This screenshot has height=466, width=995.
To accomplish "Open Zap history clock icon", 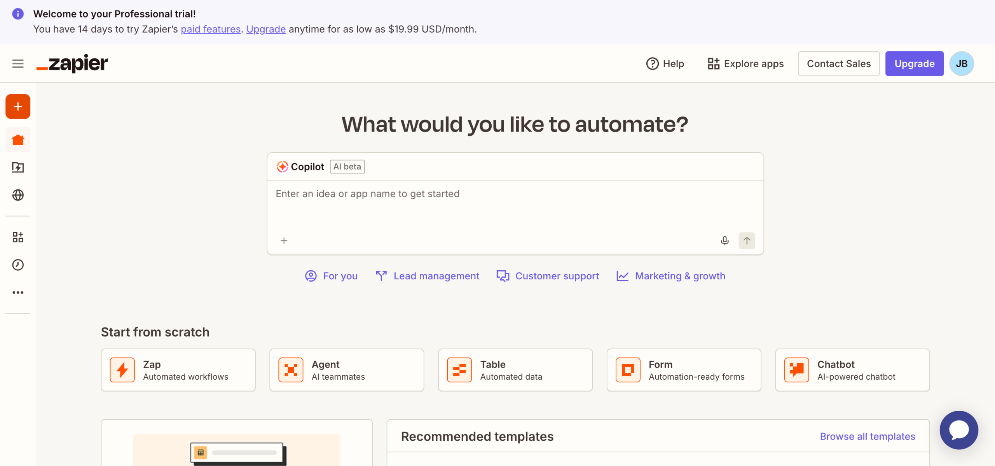I will [x=18, y=265].
